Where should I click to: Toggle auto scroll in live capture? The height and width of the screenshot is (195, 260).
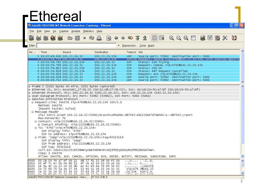click(162, 38)
